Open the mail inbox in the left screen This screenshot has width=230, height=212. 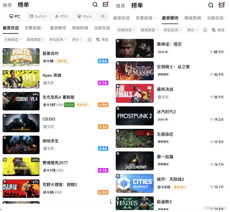(x=105, y=4)
